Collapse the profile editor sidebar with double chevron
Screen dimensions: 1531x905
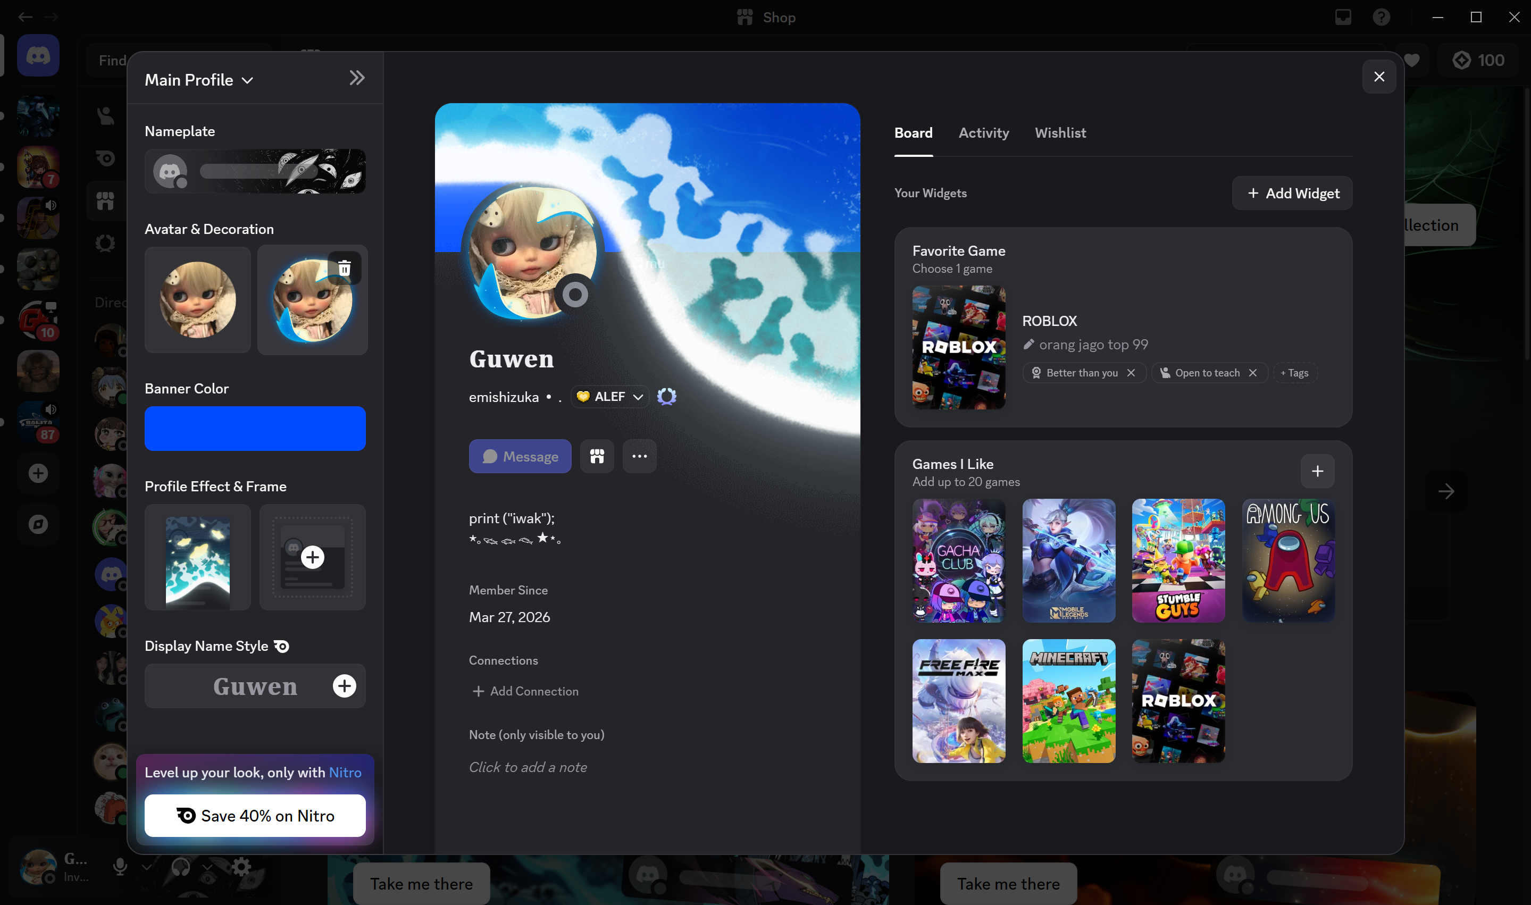pyautogui.click(x=357, y=78)
